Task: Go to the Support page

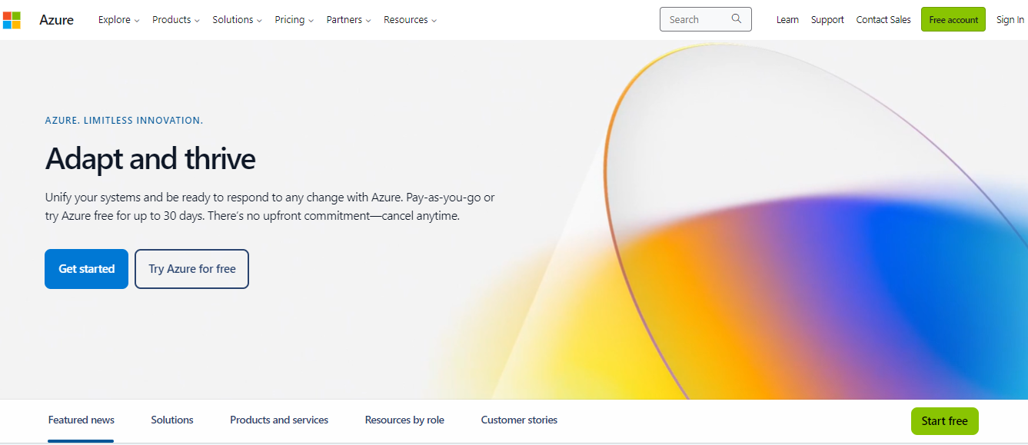Action: [x=827, y=20]
